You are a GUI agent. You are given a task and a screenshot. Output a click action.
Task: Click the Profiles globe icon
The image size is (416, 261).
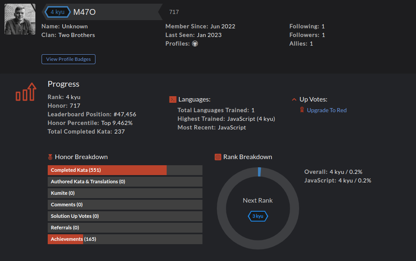(x=195, y=43)
